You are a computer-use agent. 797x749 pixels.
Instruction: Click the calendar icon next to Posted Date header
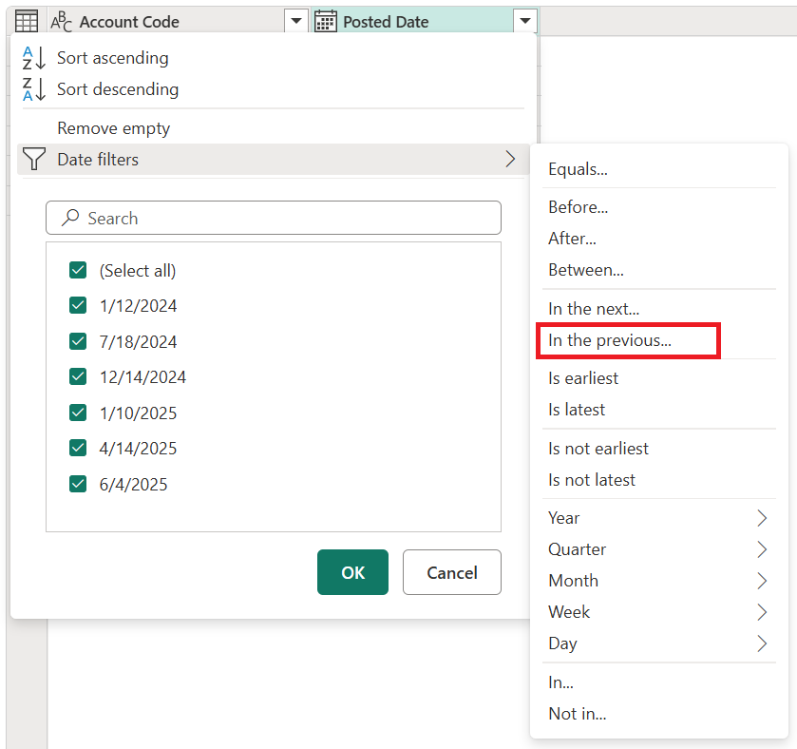[x=326, y=20]
